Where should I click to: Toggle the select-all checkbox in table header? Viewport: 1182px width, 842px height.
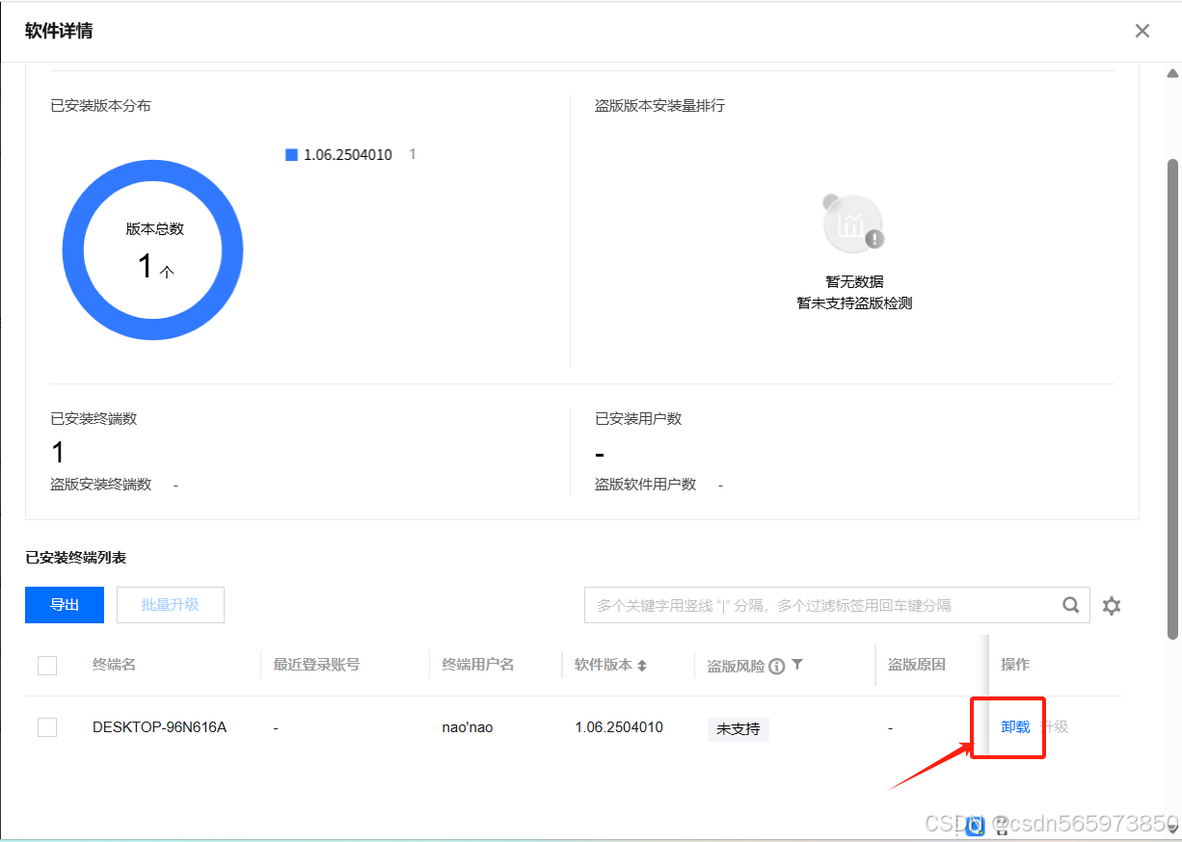tap(47, 665)
